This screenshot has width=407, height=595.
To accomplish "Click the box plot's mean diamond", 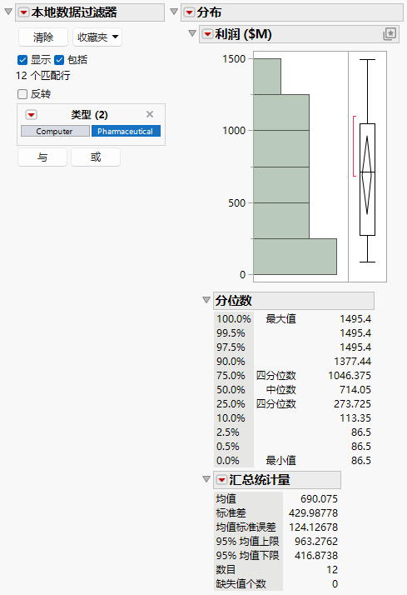I will point(367,175).
